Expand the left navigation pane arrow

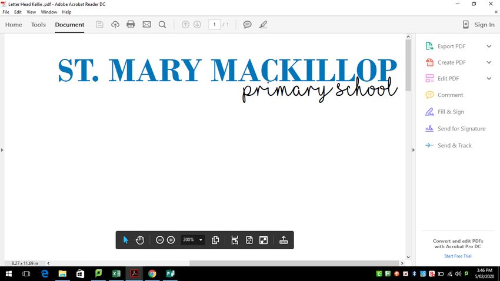2,150
